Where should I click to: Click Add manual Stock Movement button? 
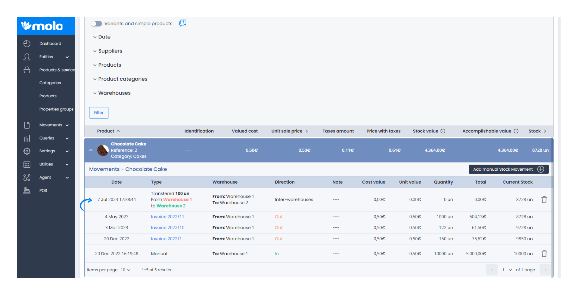[508, 169]
